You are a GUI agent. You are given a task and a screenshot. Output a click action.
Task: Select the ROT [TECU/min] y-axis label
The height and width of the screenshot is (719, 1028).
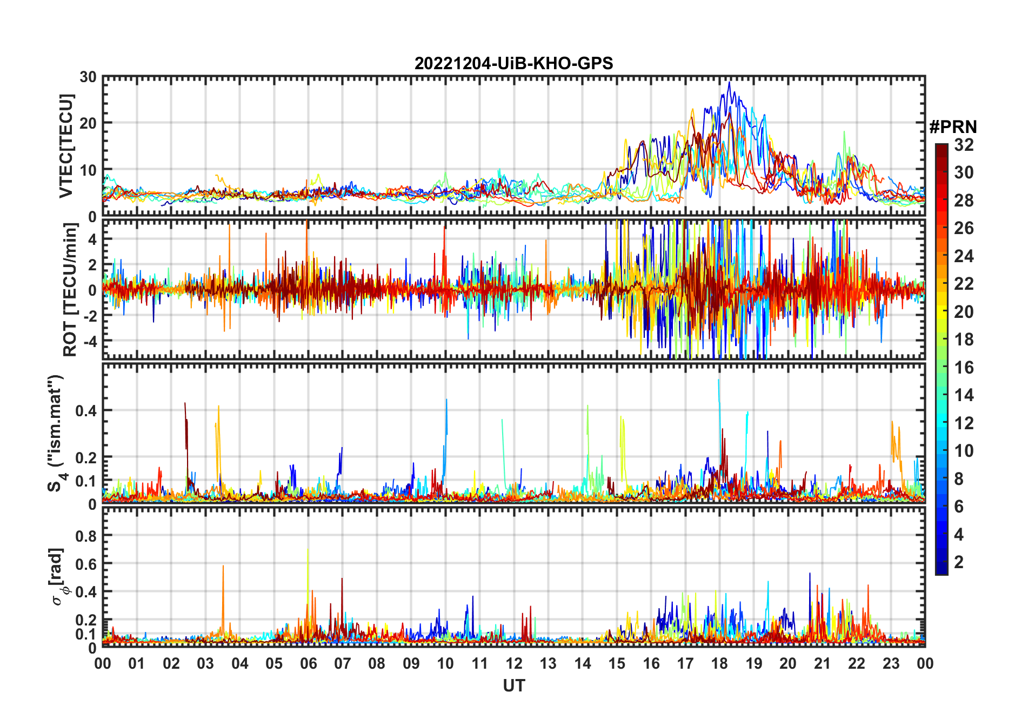(x=70, y=289)
